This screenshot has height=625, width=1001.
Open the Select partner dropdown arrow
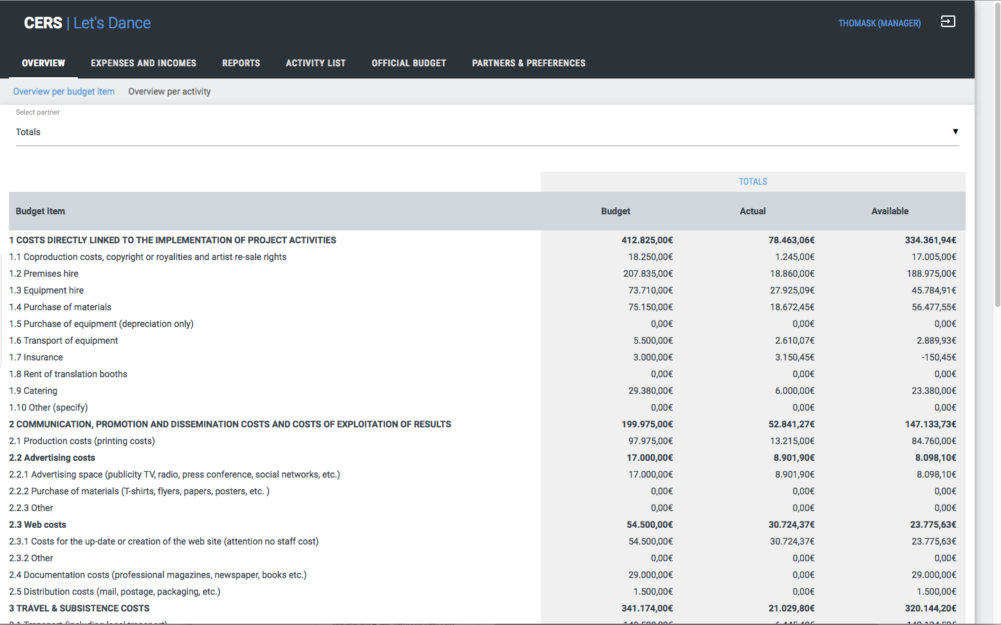tap(955, 131)
